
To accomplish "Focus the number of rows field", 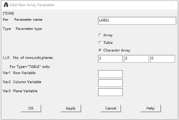I will point(110,59).
